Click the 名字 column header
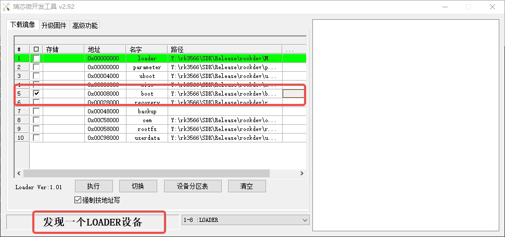This screenshot has height=237, width=505. point(146,49)
